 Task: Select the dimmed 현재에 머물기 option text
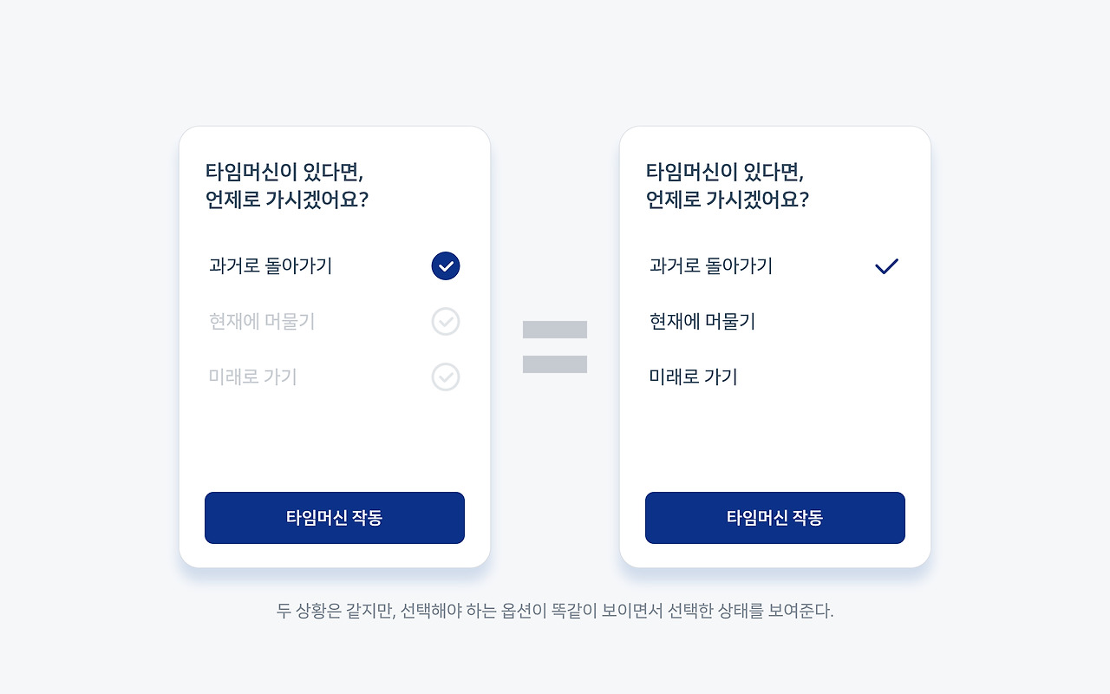262,322
